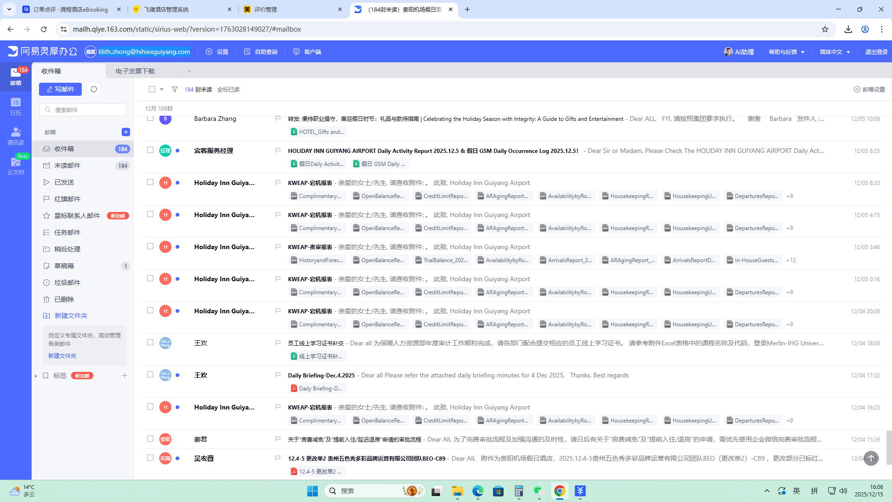
Task: Click the refresh mail icon beside compose
Action: (x=94, y=89)
